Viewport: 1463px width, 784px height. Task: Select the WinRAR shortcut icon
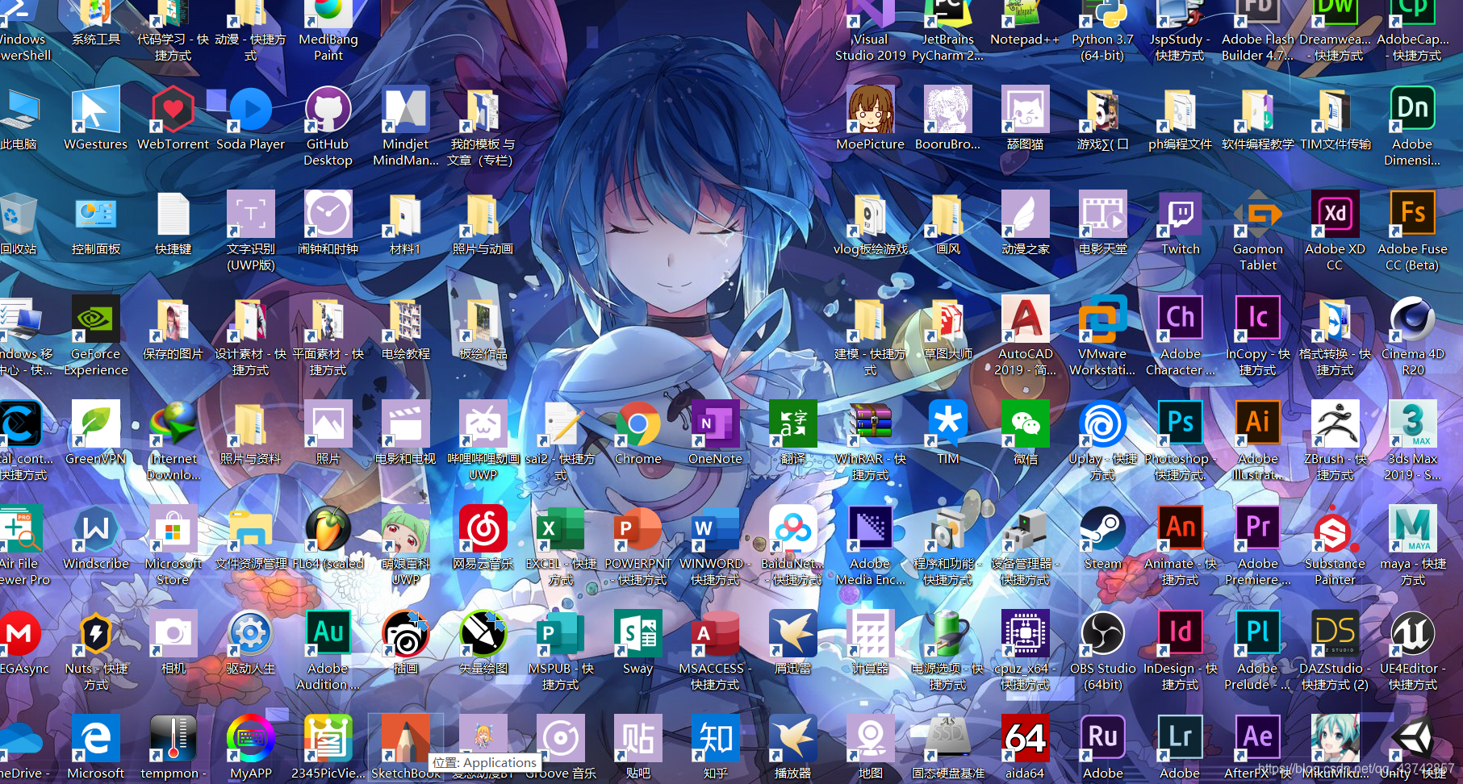pos(870,424)
